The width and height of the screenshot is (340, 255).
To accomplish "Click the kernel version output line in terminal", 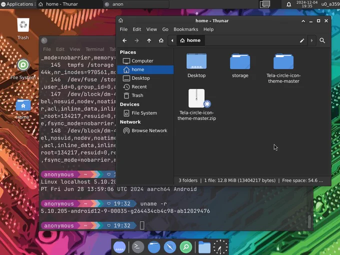I will 125,211.
